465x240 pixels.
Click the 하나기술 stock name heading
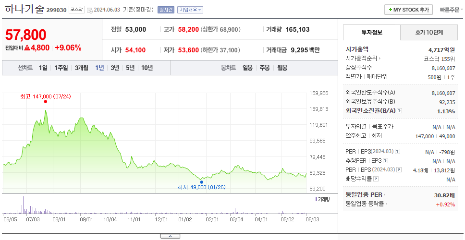[x=24, y=9]
